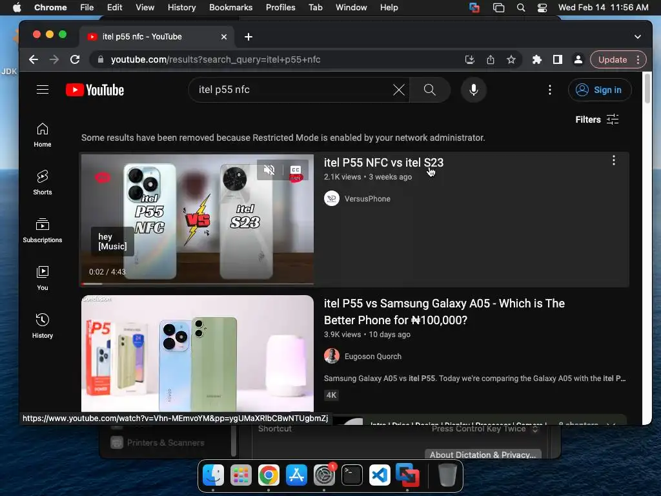661x496 pixels.
Task: Click the itel P55 vs Galaxy A05 thumbnail
Action: (198, 353)
